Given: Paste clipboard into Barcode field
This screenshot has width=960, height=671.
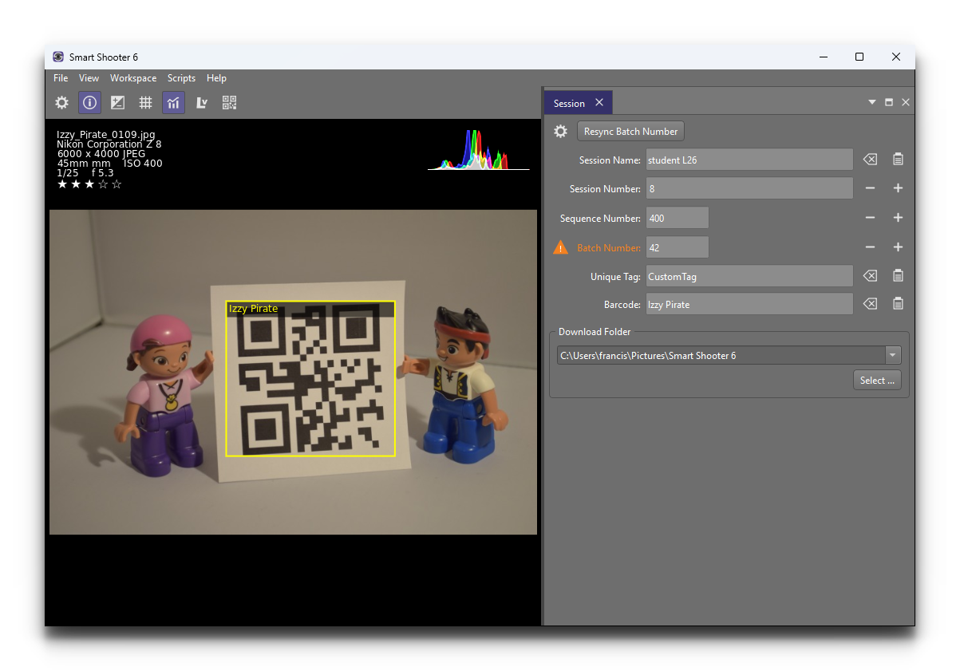Looking at the screenshot, I should pyautogui.click(x=898, y=304).
